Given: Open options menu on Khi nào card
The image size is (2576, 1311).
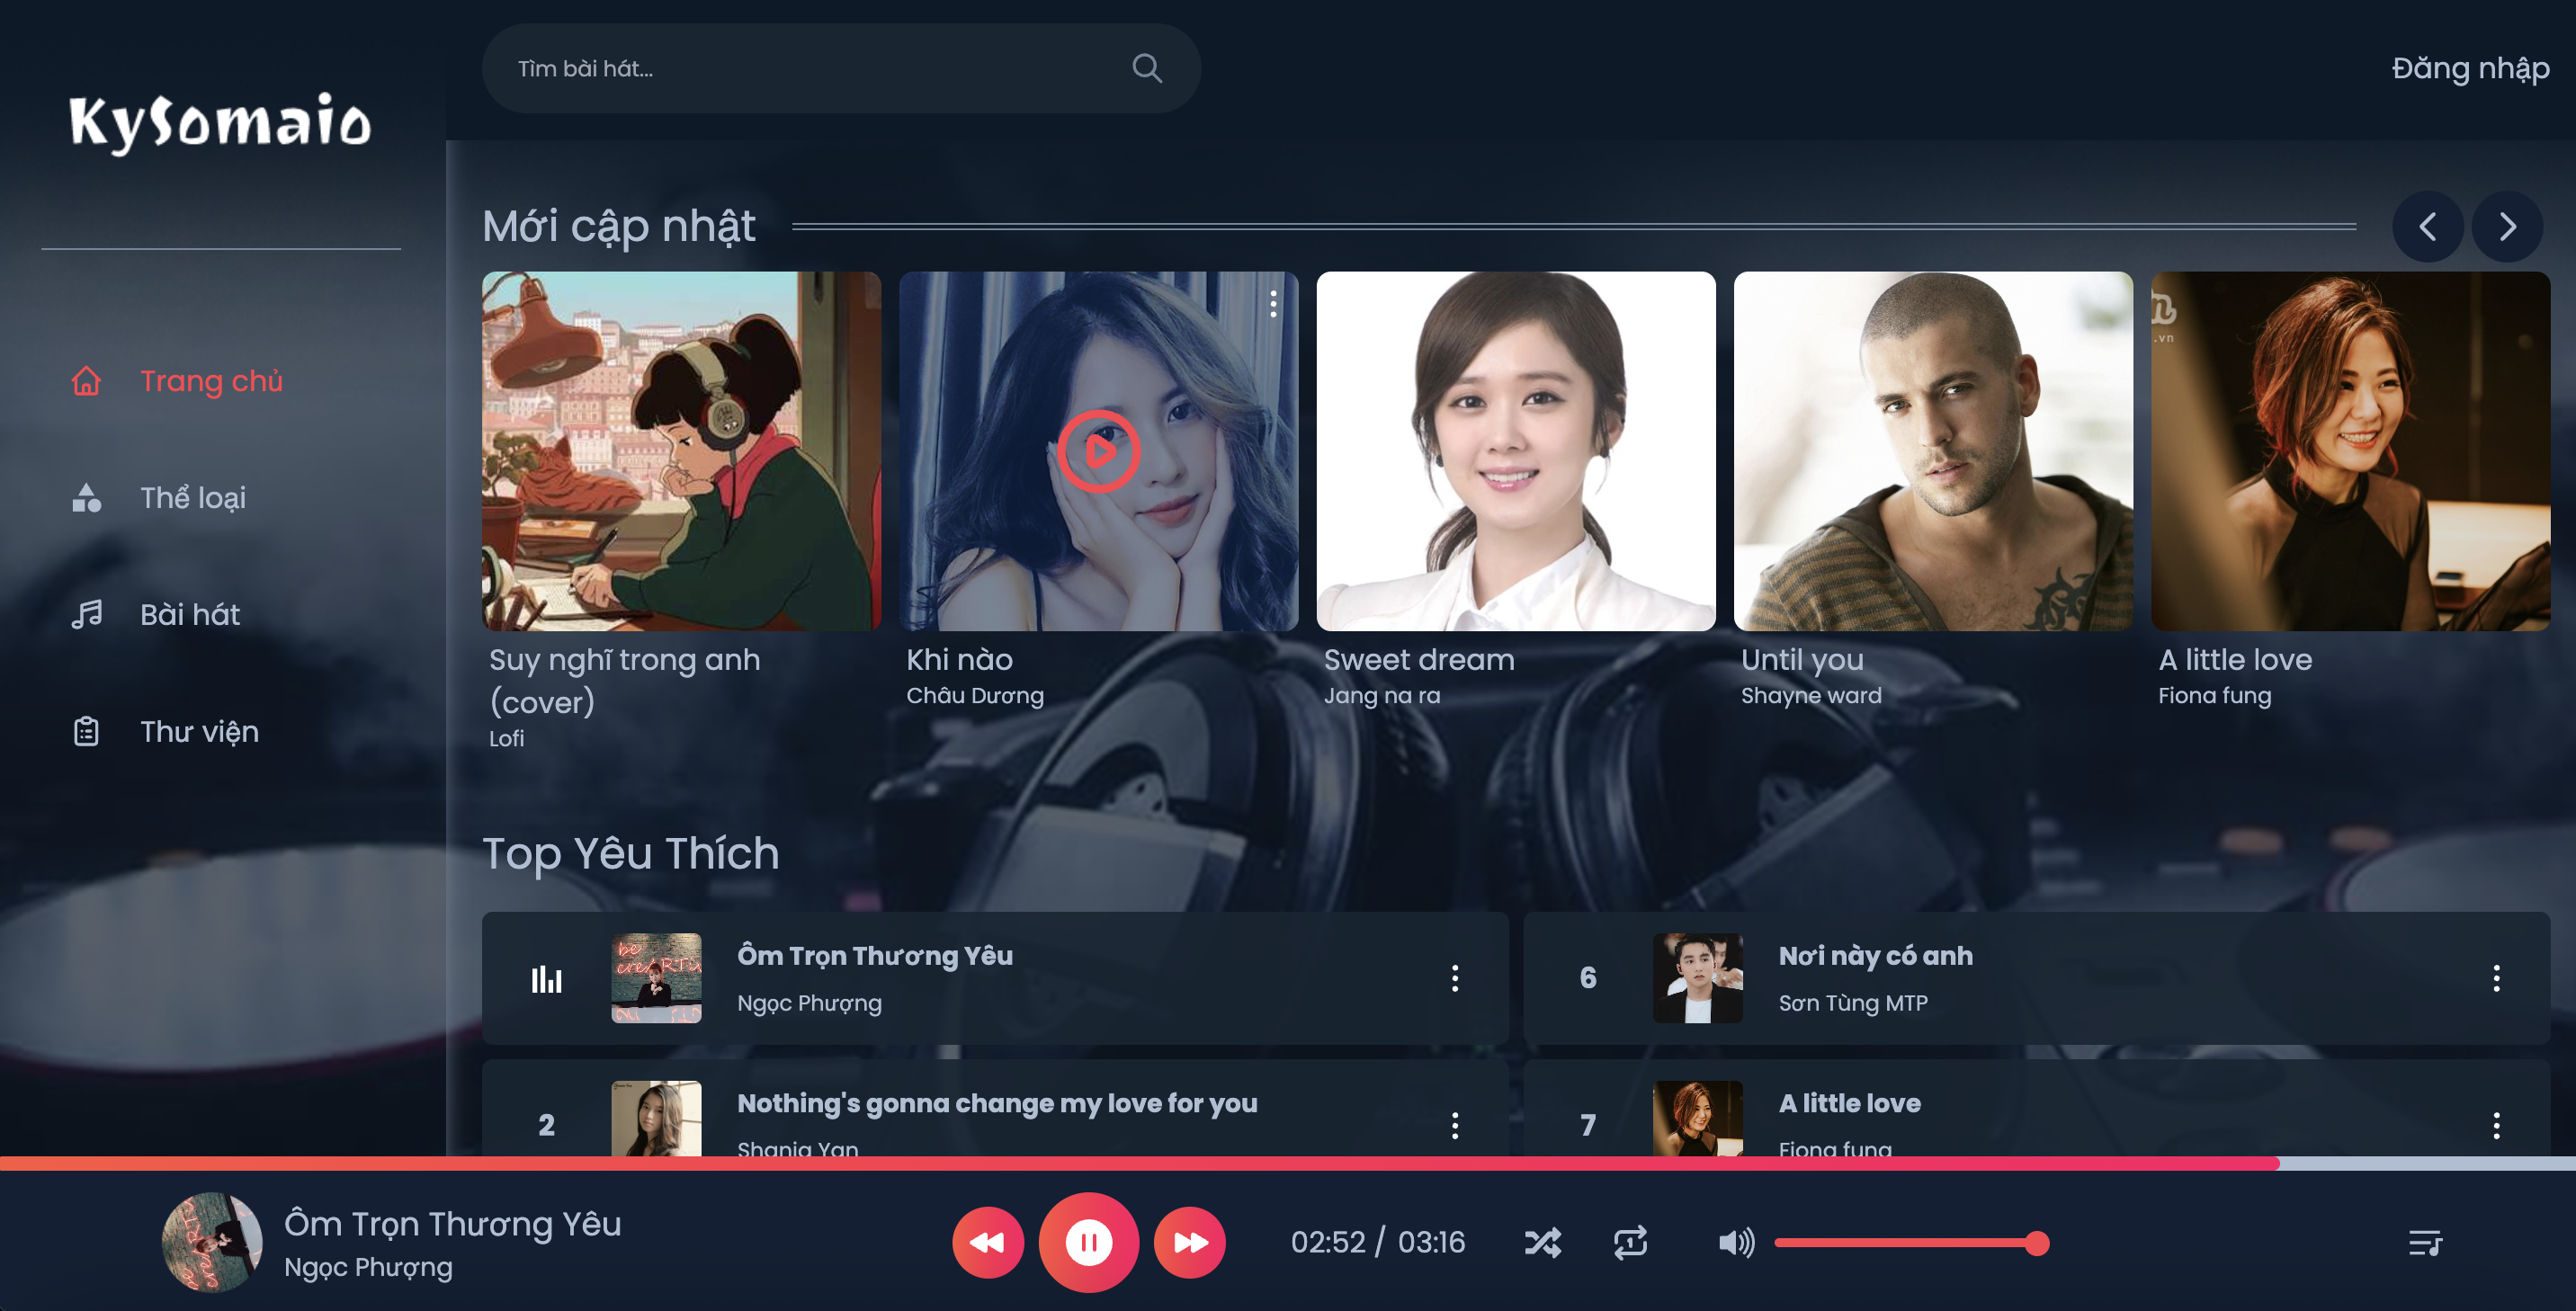Looking at the screenshot, I should click(x=1272, y=303).
